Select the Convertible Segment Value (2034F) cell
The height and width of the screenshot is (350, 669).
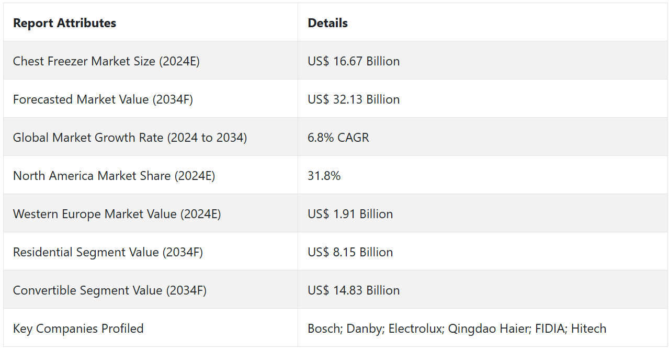point(110,290)
